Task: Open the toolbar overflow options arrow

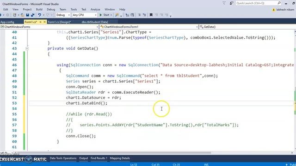Action: (171, 16)
